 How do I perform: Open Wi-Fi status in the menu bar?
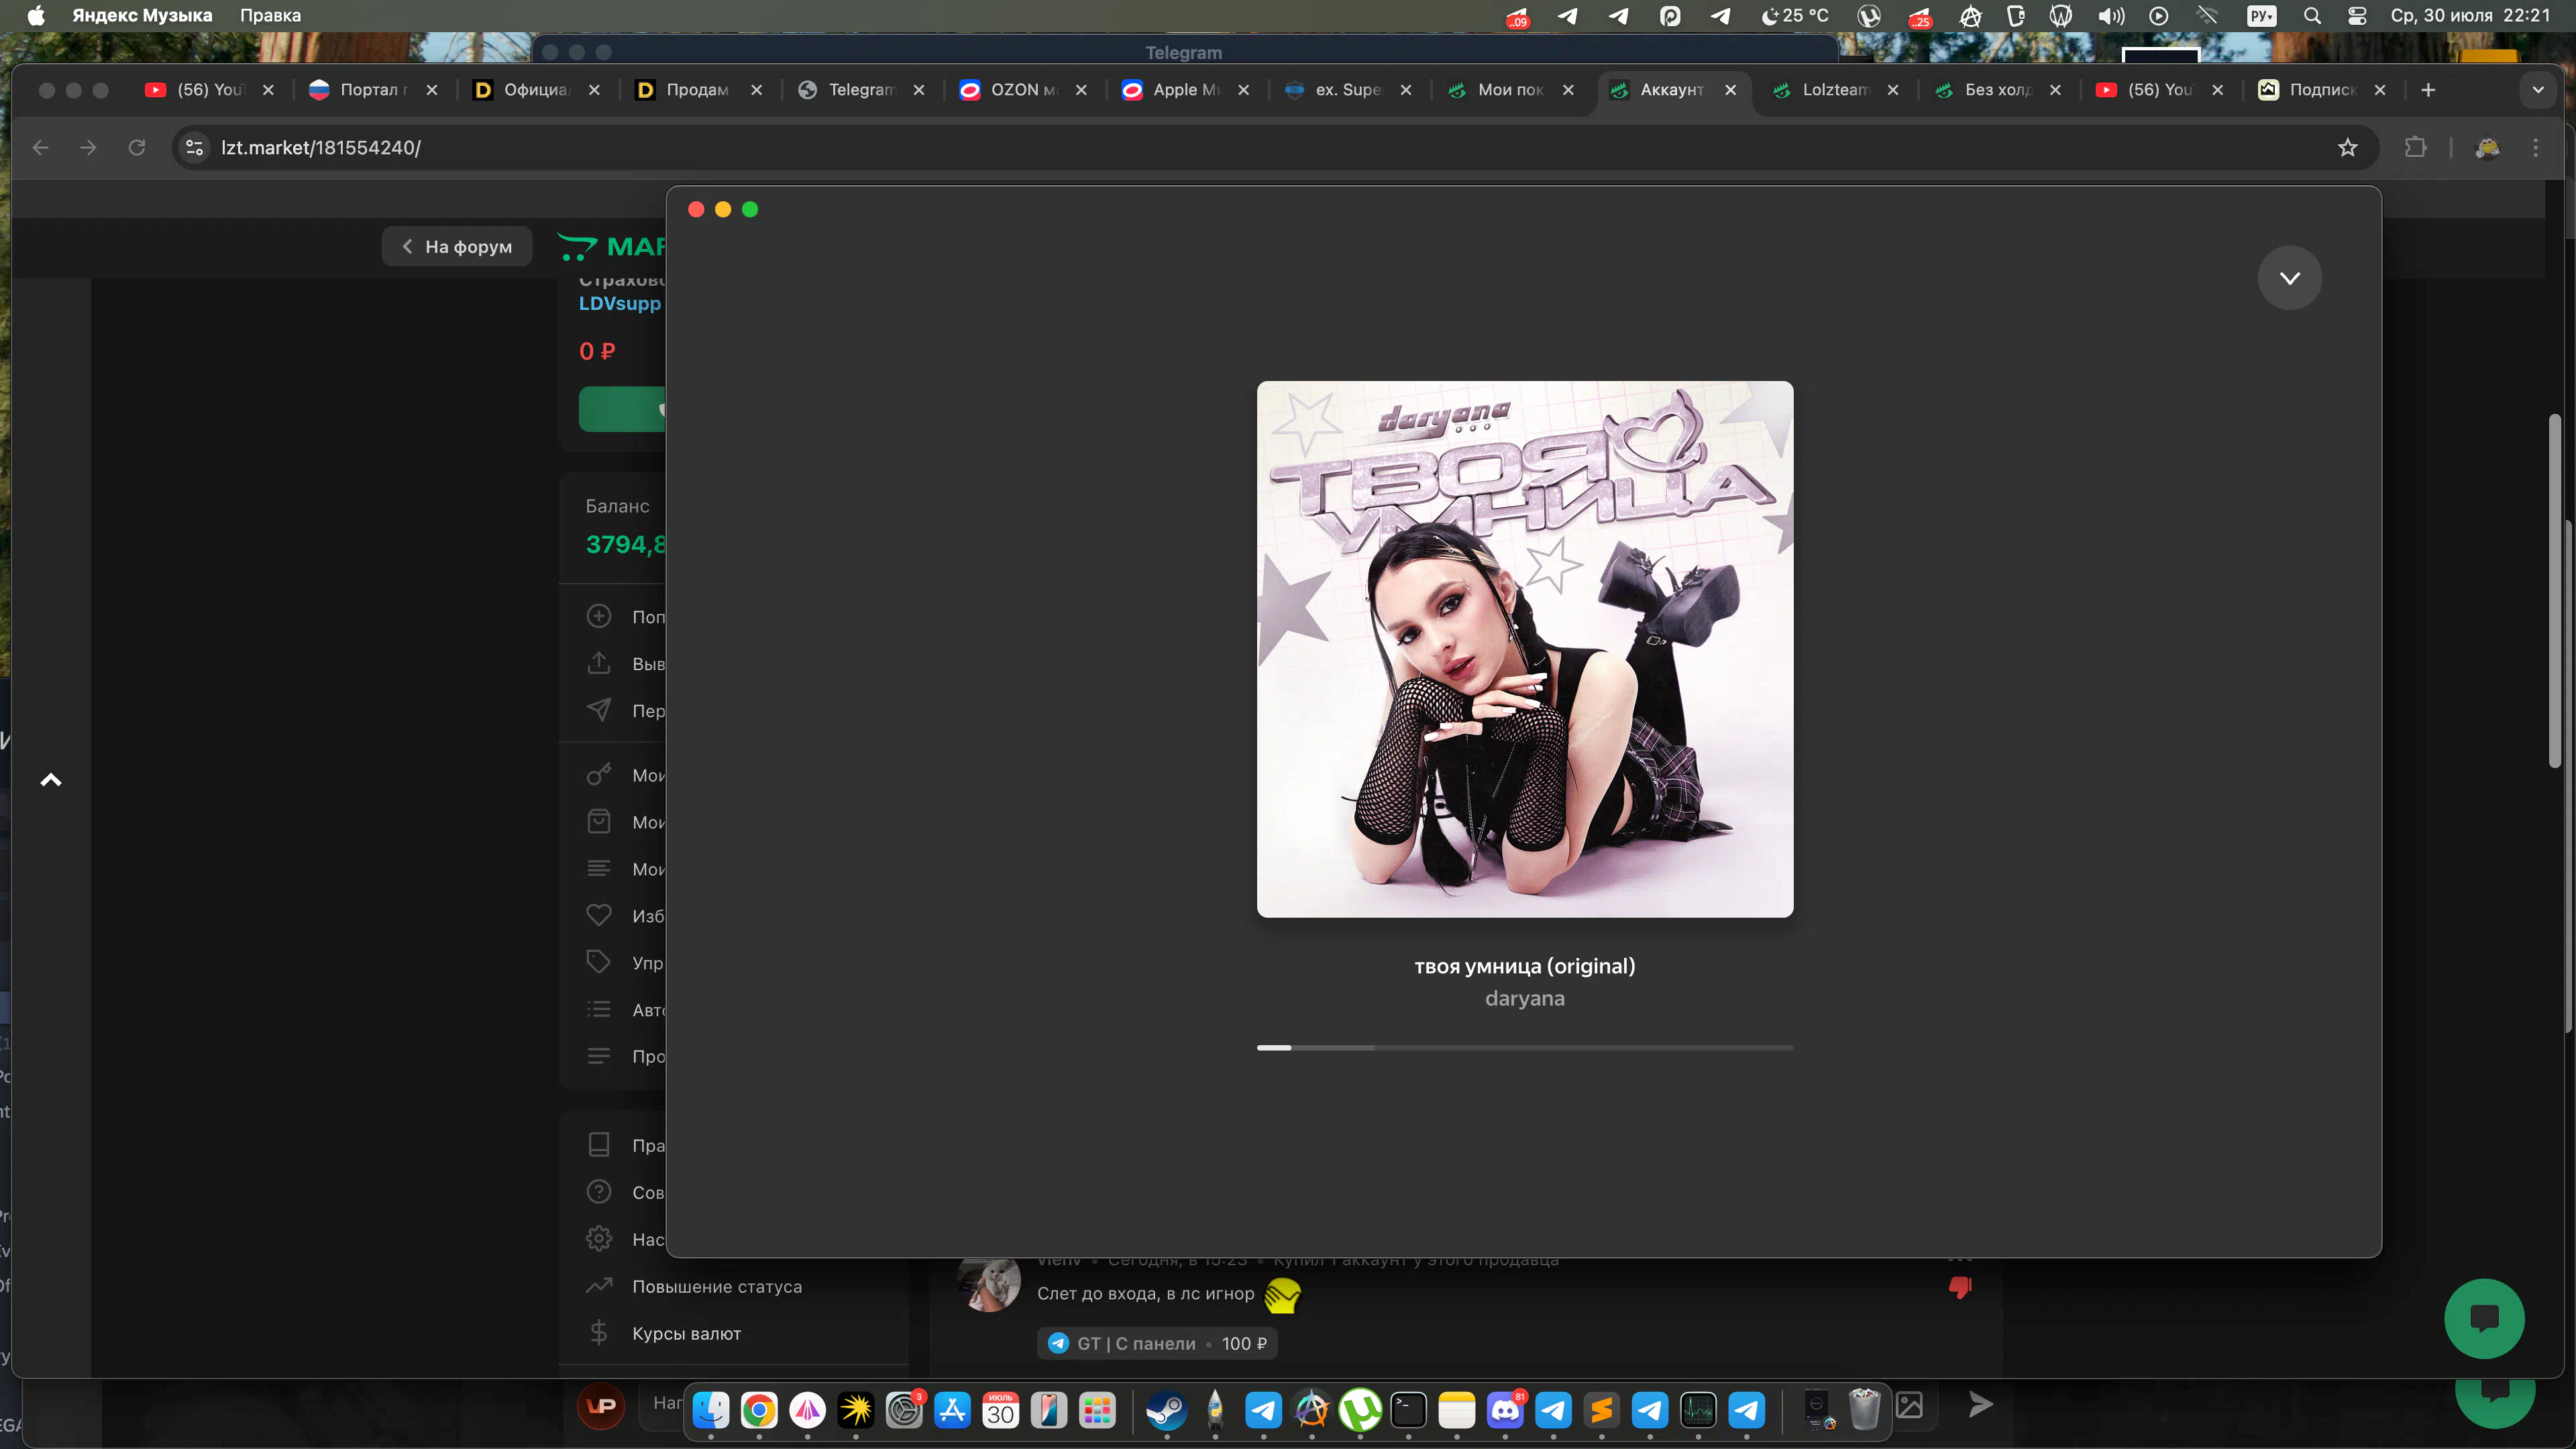(2207, 15)
